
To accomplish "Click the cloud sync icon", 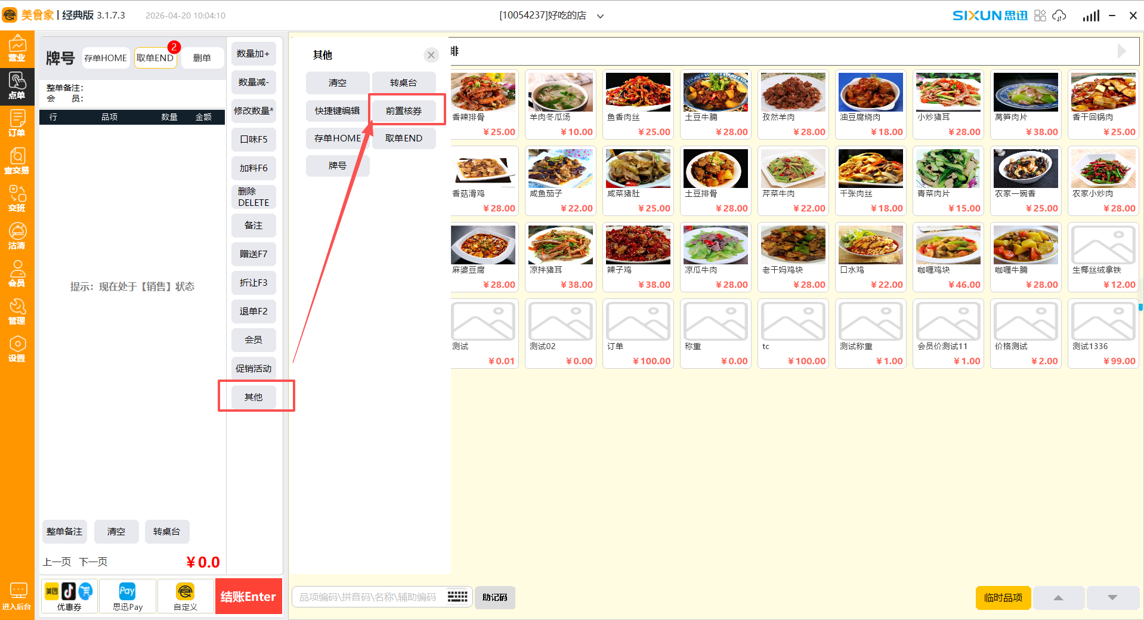I will 1059,16.
